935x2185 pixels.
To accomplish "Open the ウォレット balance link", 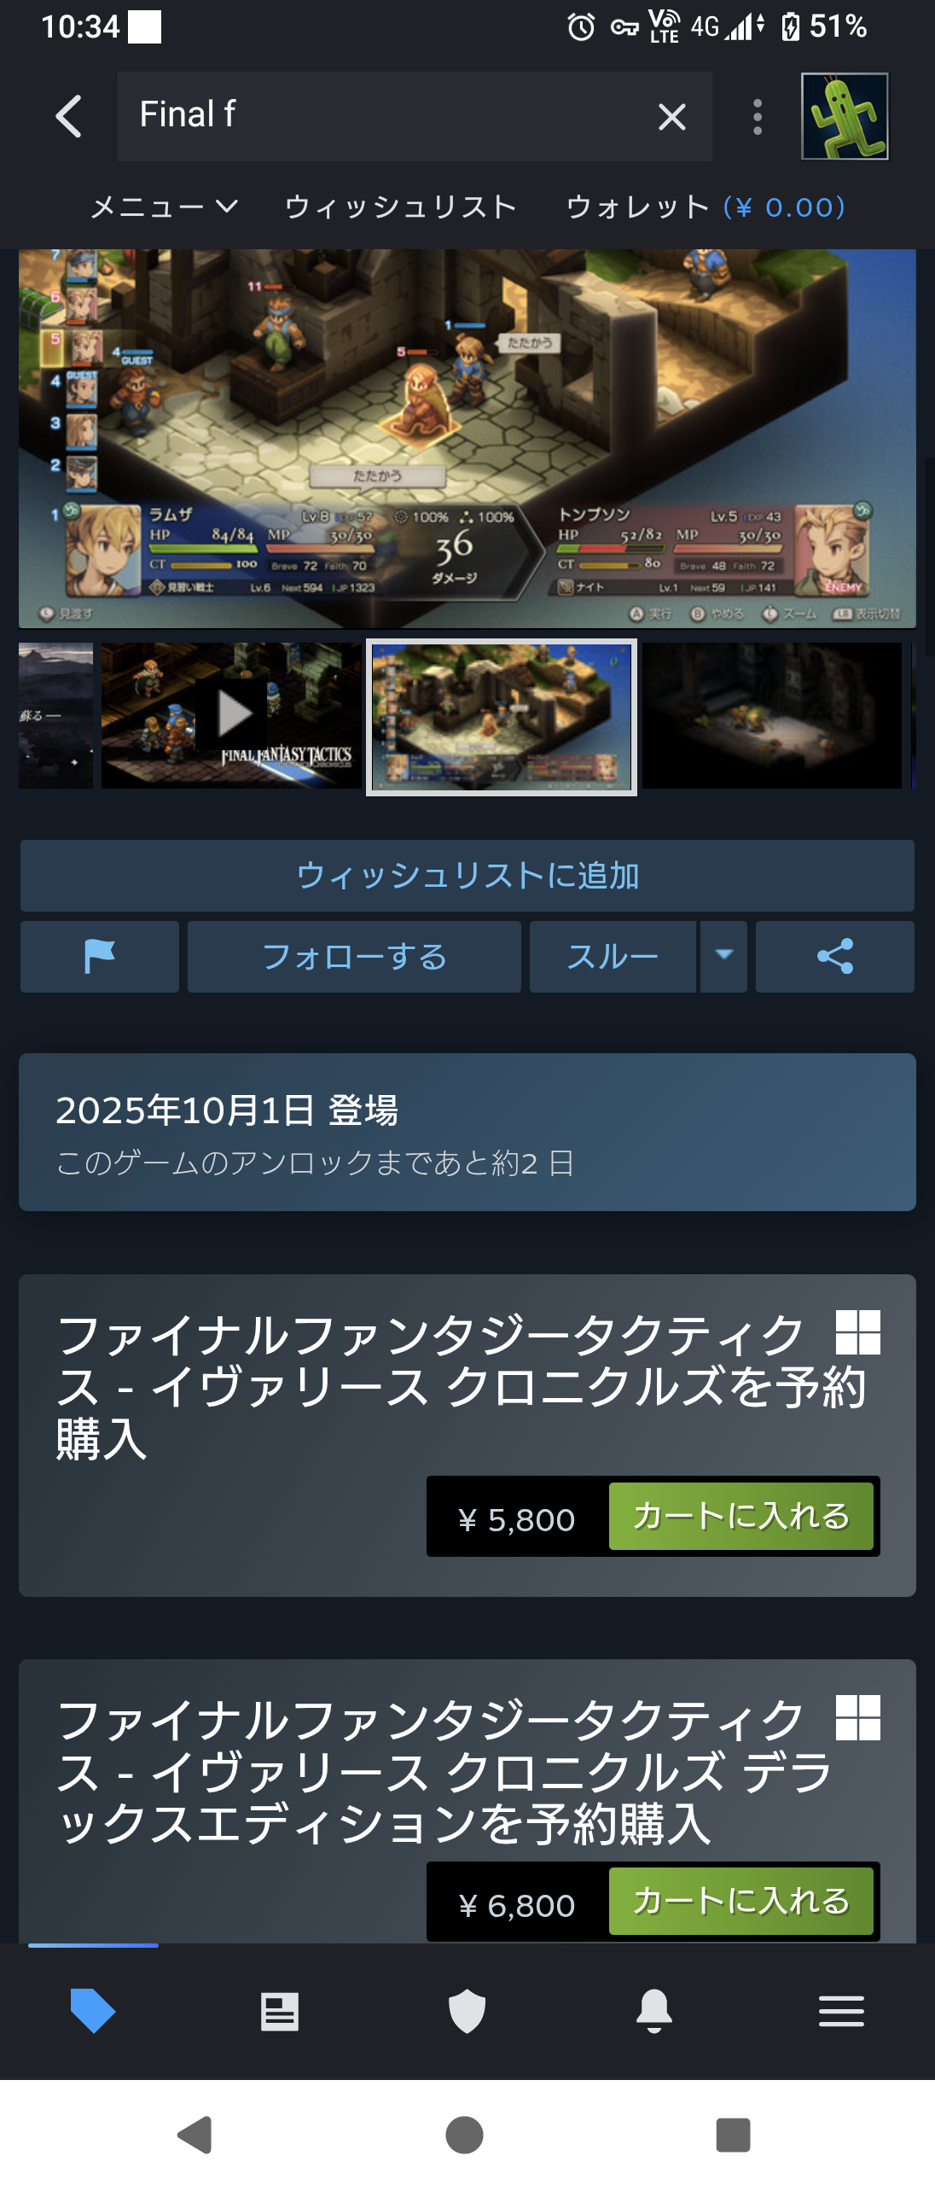I will (706, 207).
